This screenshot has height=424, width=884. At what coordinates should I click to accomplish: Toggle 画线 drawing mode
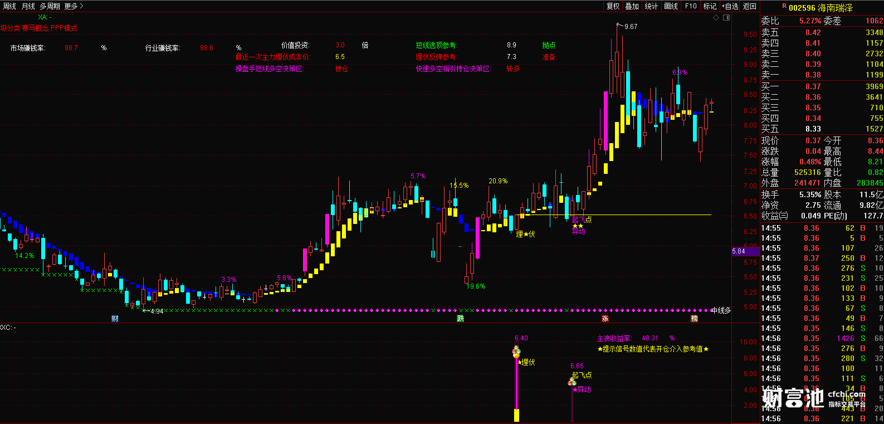pyautogui.click(x=671, y=6)
